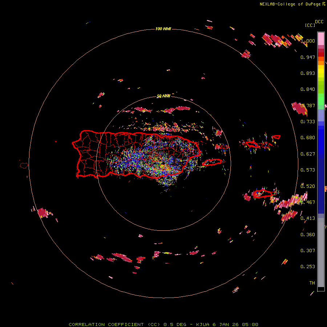Click the 0.733 legend value
Viewport: 327px width, 327px height.
point(308,122)
